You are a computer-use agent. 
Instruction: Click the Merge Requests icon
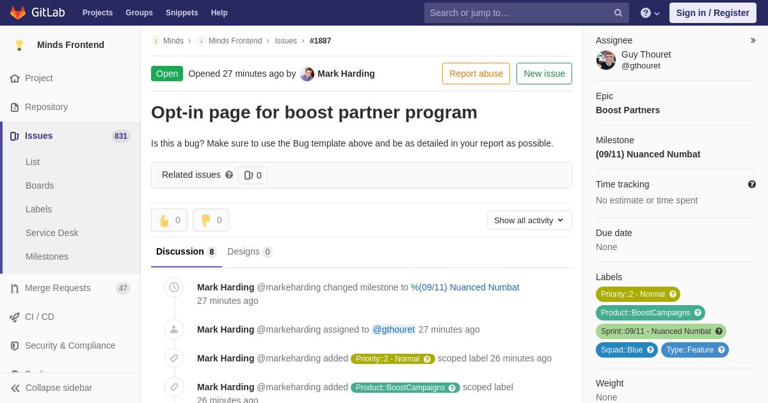click(x=15, y=288)
